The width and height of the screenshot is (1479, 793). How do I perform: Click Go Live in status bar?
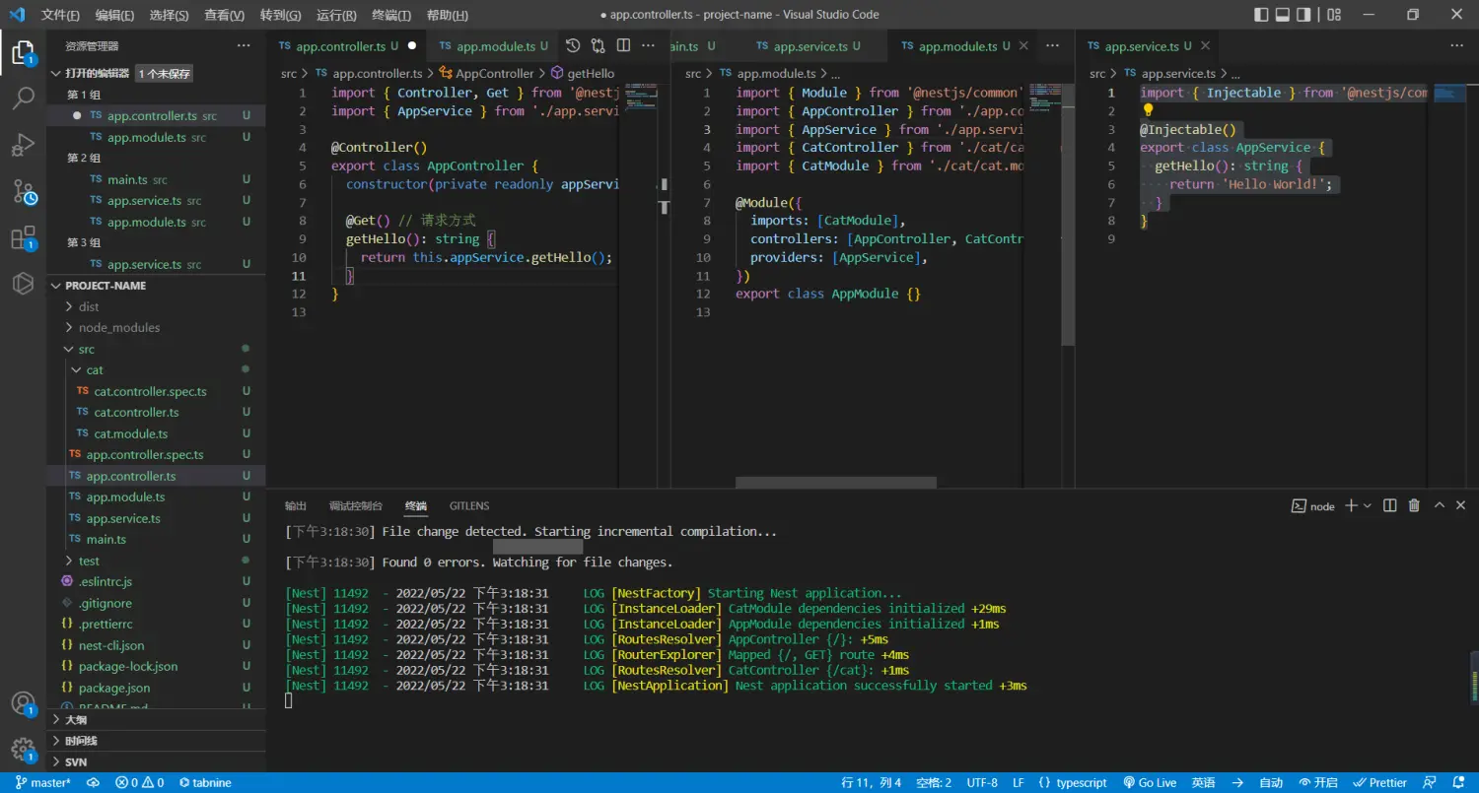1150,782
